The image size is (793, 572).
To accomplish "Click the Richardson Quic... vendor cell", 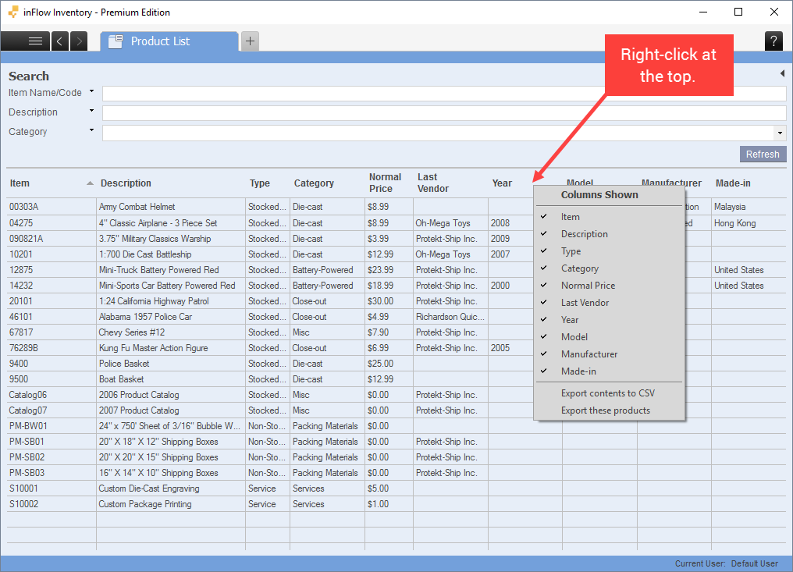I will (450, 317).
